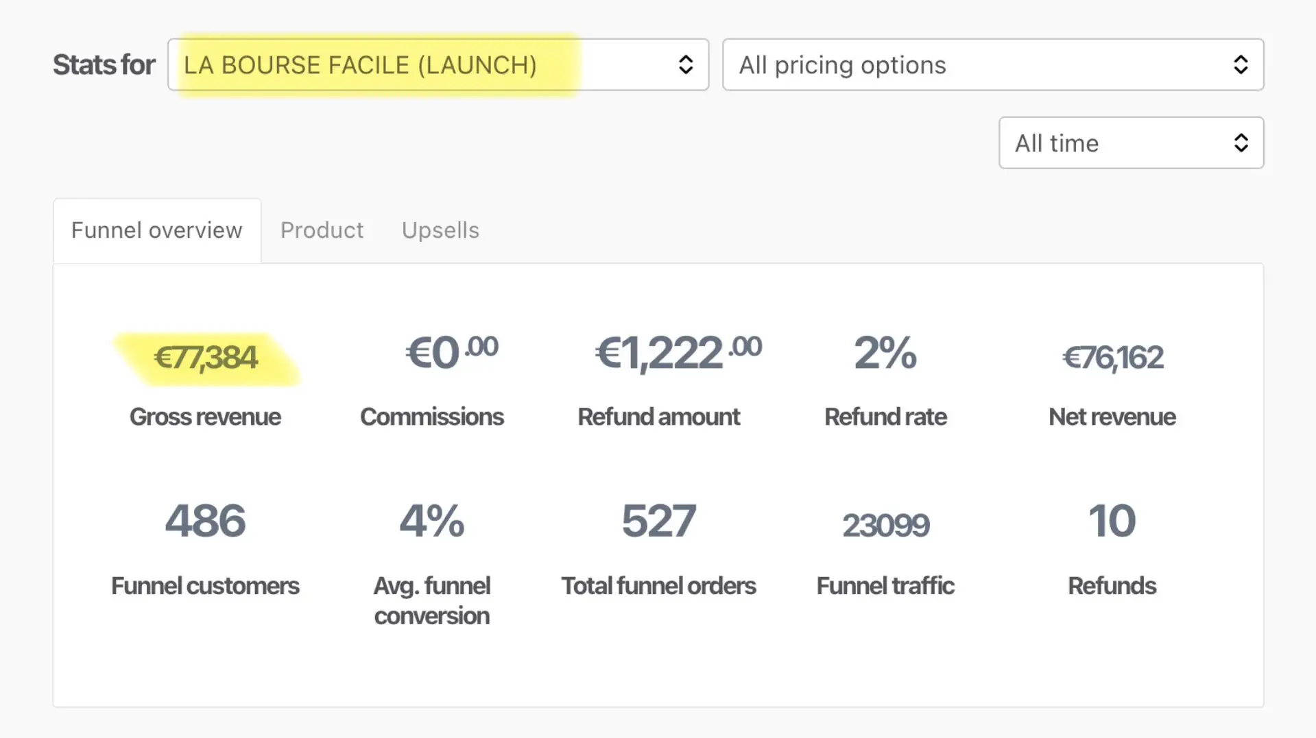Select the 527 total funnel orders number
This screenshot has height=738, width=1316.
658,521
